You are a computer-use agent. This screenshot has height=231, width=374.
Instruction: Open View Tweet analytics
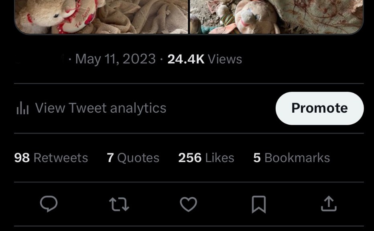pyautogui.click(x=100, y=108)
